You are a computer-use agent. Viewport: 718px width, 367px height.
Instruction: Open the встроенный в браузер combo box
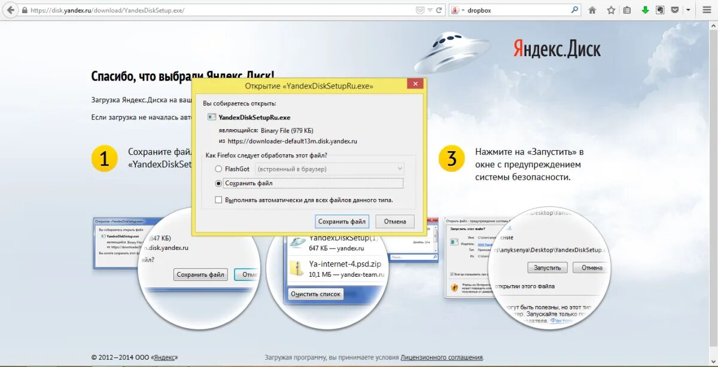click(x=330, y=169)
